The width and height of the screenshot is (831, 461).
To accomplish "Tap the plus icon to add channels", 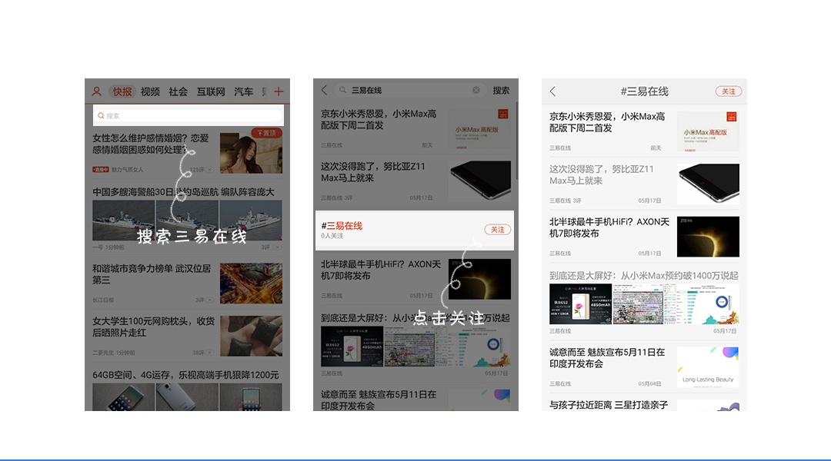I will point(279,91).
